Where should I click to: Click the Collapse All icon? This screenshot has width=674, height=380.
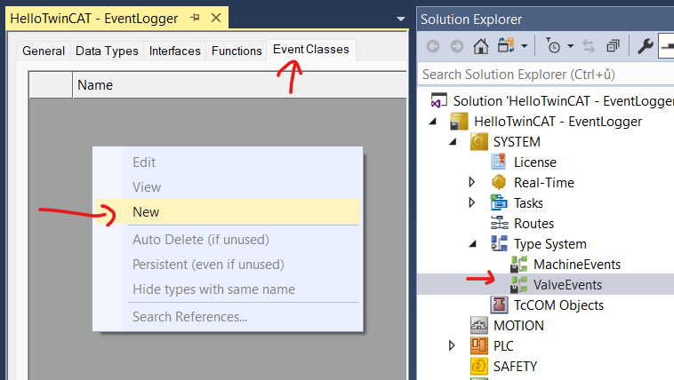(x=613, y=46)
